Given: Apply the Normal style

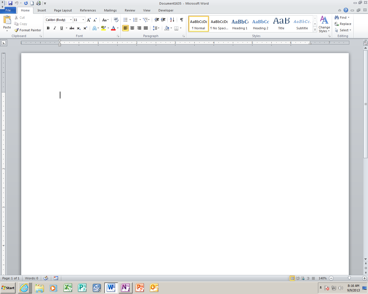Looking at the screenshot, I should (x=199, y=24).
